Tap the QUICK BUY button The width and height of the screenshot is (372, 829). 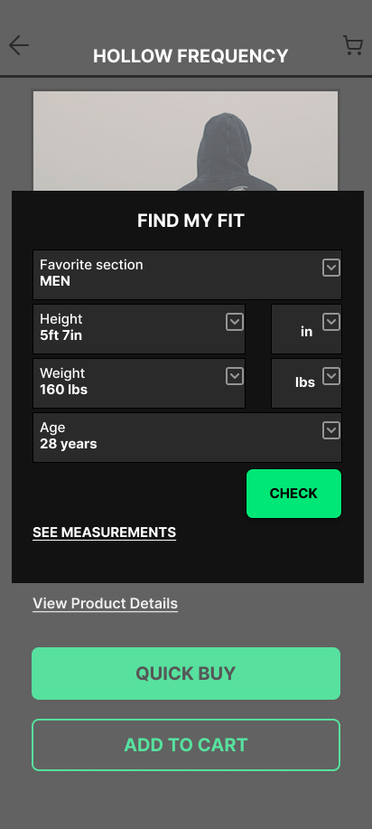(x=186, y=674)
